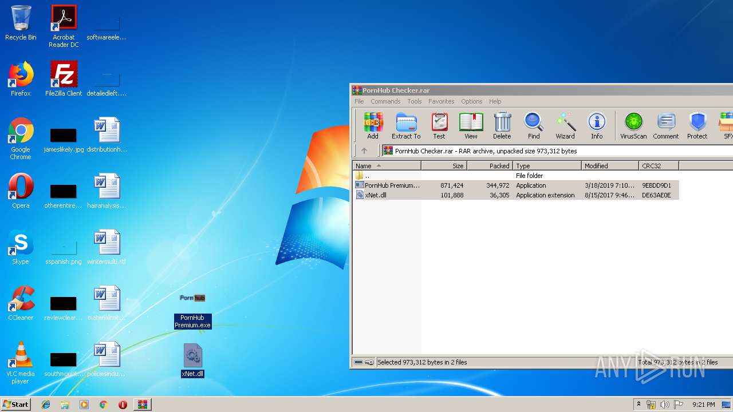Sort by the Modified column header
Screen dimensions: 733x412
(x=610, y=166)
